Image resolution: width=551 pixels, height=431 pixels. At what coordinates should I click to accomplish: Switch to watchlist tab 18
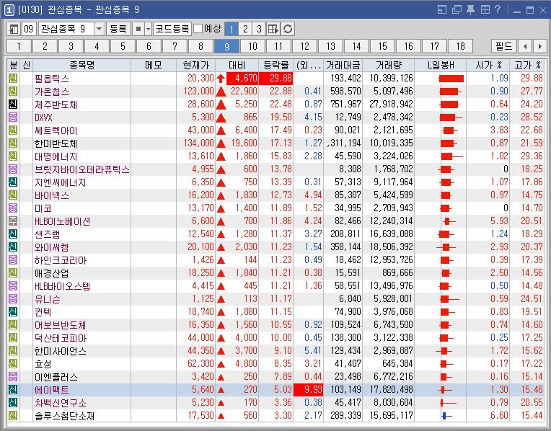pyautogui.click(x=460, y=46)
